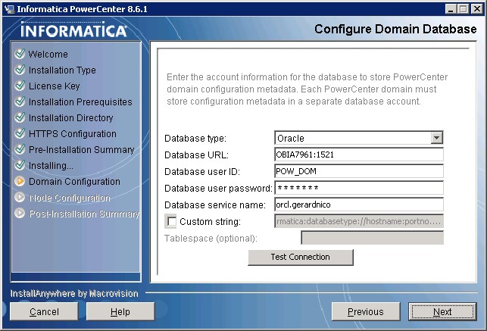Click the Pre-Installation Summary checkmark icon
Image resolution: width=487 pixels, height=331 pixels.
20,149
